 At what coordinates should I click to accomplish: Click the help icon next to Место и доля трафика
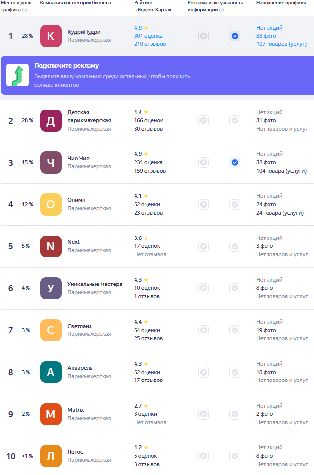[x=25, y=10]
